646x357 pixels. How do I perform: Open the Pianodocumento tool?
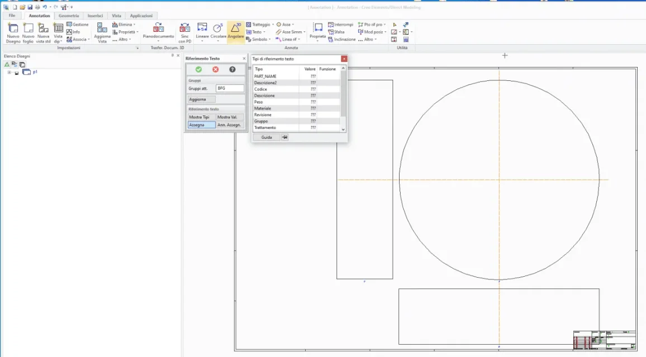point(158,32)
